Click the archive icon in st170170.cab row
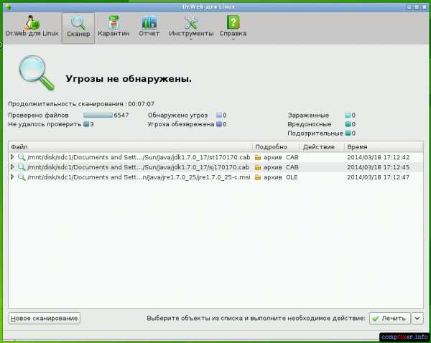Image resolution: width=431 pixels, height=343 pixels. (258, 158)
